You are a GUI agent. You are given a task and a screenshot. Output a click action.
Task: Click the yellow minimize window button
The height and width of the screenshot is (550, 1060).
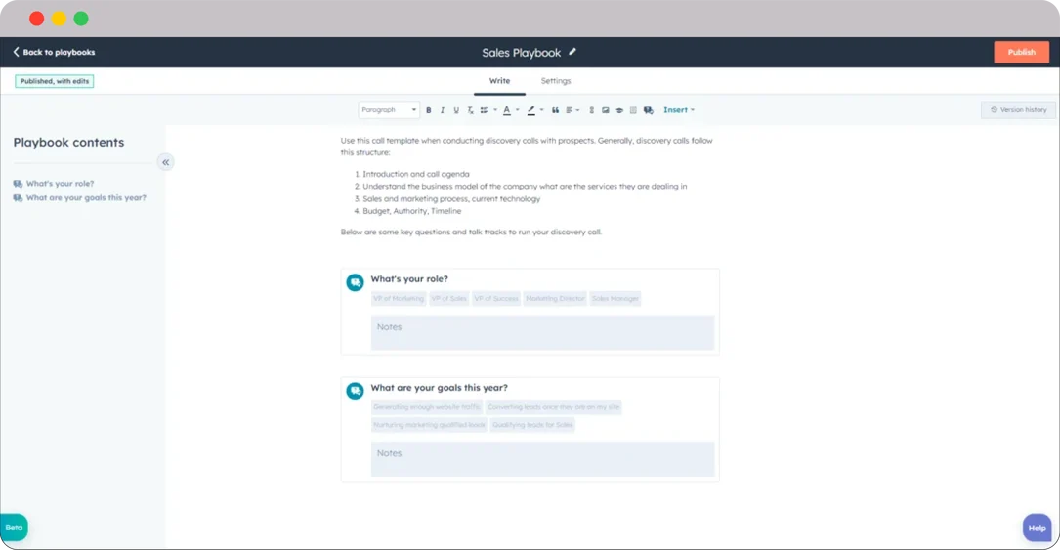(59, 19)
